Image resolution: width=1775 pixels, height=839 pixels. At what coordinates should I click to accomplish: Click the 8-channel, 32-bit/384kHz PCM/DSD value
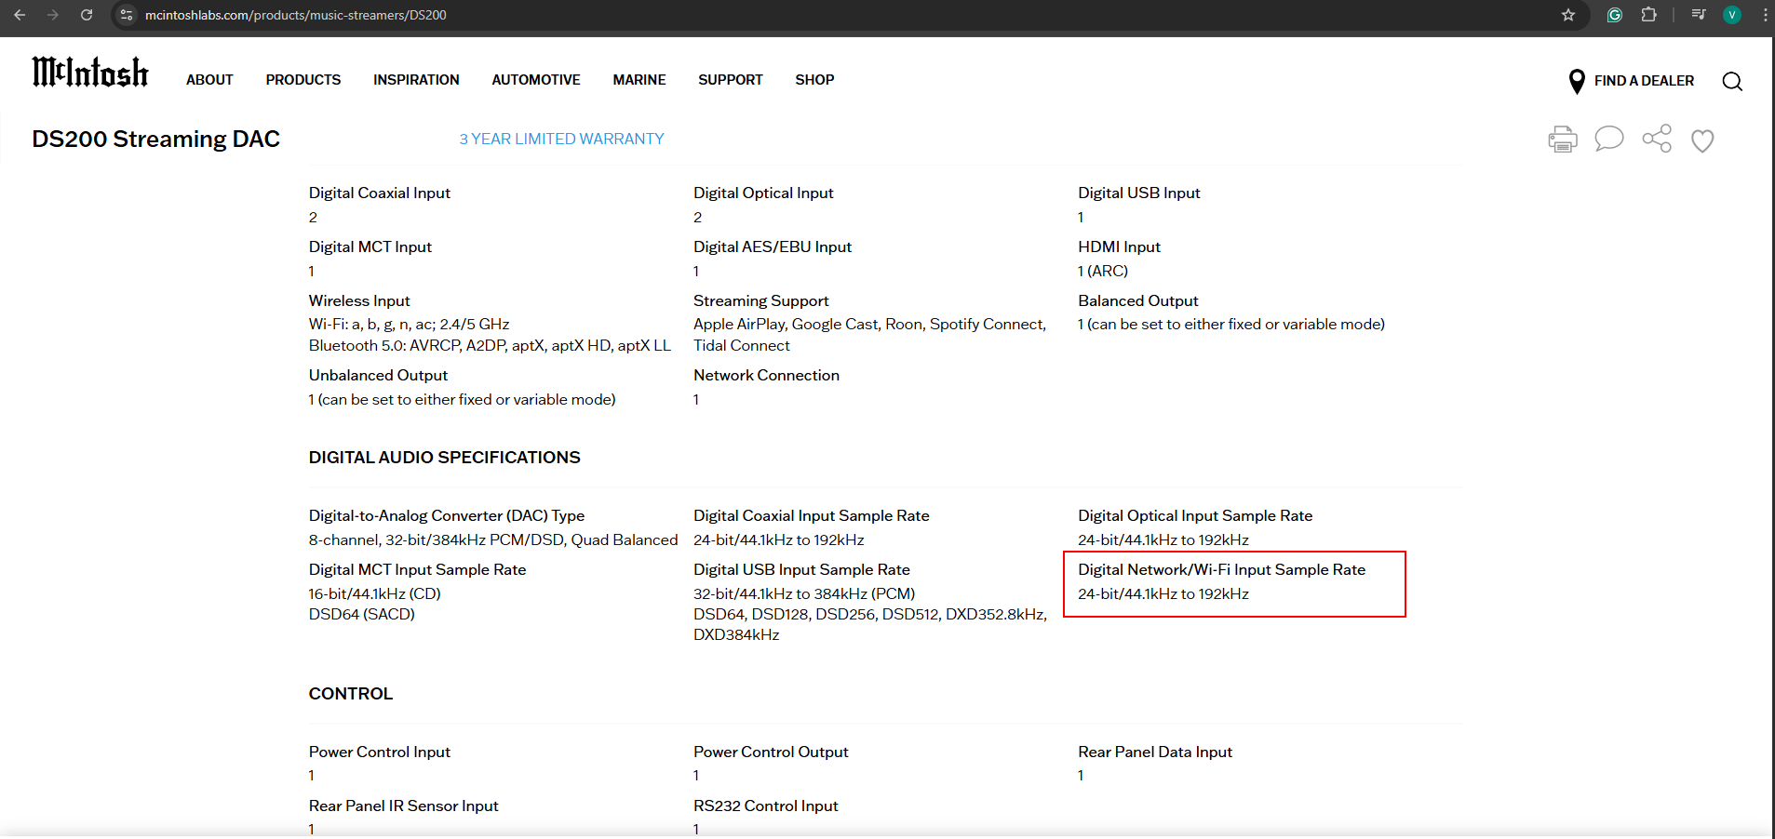(493, 539)
